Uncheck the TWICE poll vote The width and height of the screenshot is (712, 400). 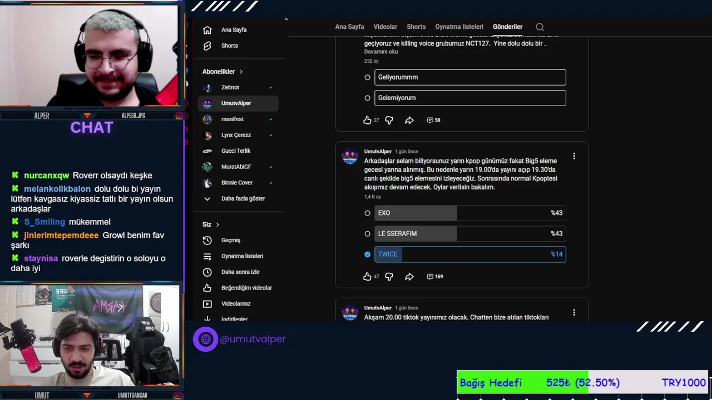tap(367, 254)
